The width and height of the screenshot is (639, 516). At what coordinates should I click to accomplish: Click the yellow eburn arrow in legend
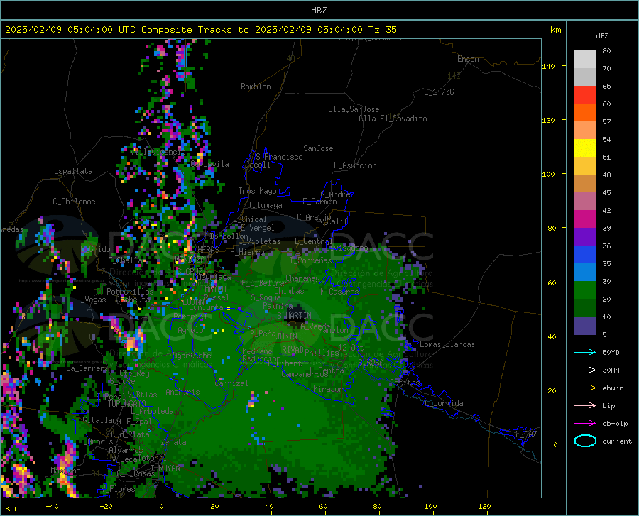(x=585, y=388)
